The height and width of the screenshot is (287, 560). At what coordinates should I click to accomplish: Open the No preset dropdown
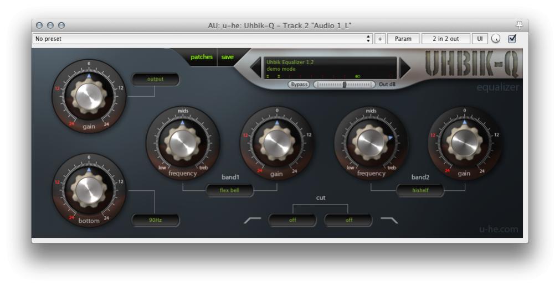pos(203,39)
